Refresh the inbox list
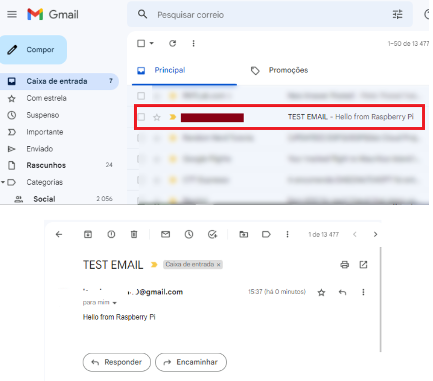 tap(173, 43)
